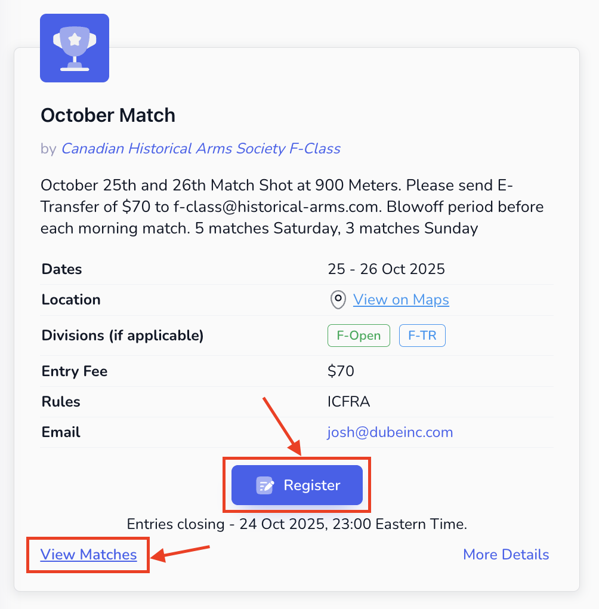
Task: Click the 25 - 26 Oct 2025 date value
Action: 386,269
